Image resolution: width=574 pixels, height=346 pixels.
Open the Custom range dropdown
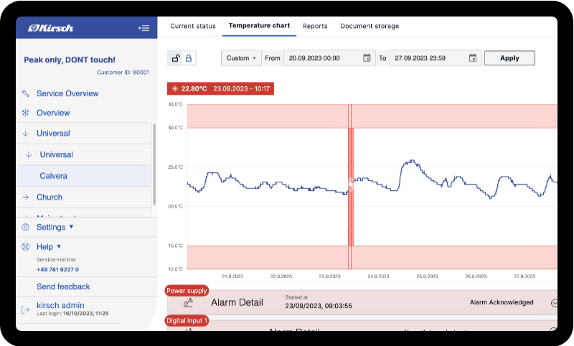tap(241, 58)
